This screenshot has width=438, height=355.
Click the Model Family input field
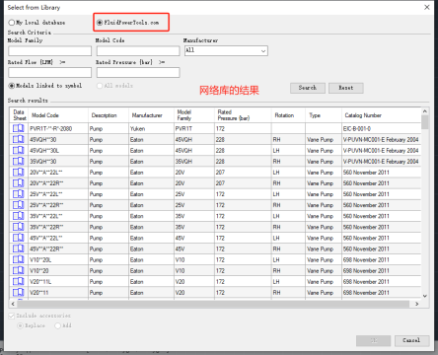pos(49,50)
